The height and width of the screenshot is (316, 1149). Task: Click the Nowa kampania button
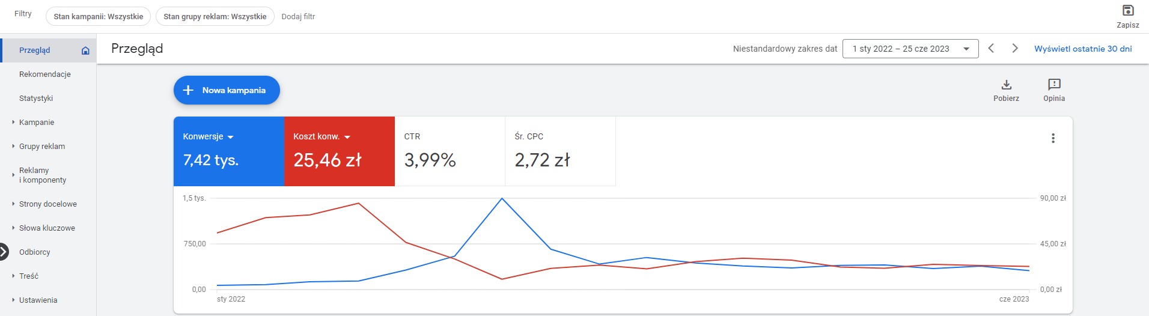point(227,90)
